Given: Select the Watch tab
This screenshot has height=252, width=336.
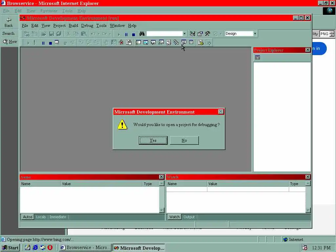Looking at the screenshot, I should 175,217.
